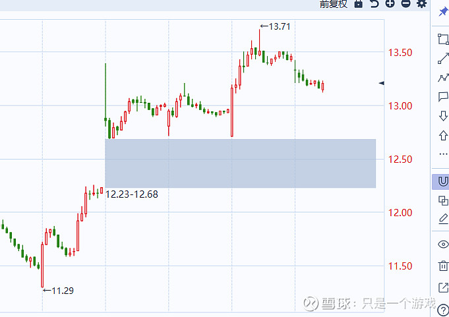Hide drawings using the eye icon
This screenshot has width=449, height=317.
click(443, 244)
